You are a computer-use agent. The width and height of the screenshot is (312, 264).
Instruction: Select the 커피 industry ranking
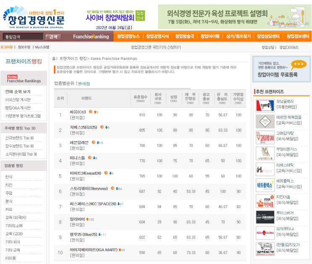9,209
